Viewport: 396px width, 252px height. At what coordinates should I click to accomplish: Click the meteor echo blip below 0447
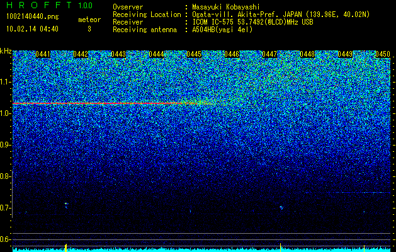(281, 208)
